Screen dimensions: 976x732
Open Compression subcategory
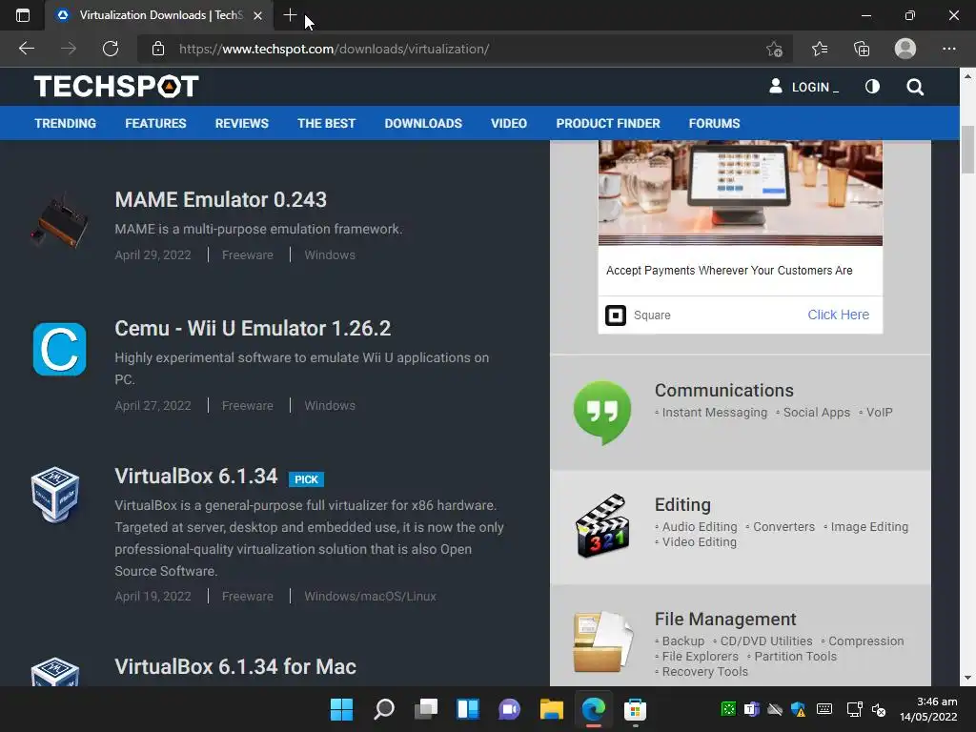(865, 641)
